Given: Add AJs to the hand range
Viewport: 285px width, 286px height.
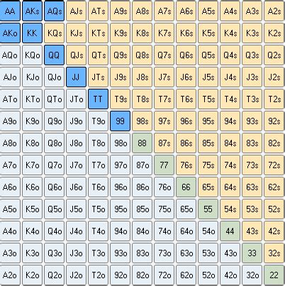Looking at the screenshot, I should (76, 11).
